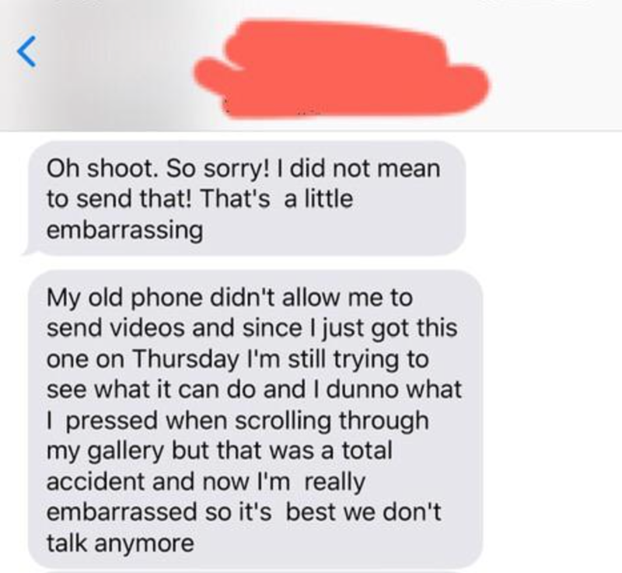Screen dimensions: 622x573
Task: Click the word 'dunno' in second message
Action: coord(360,389)
